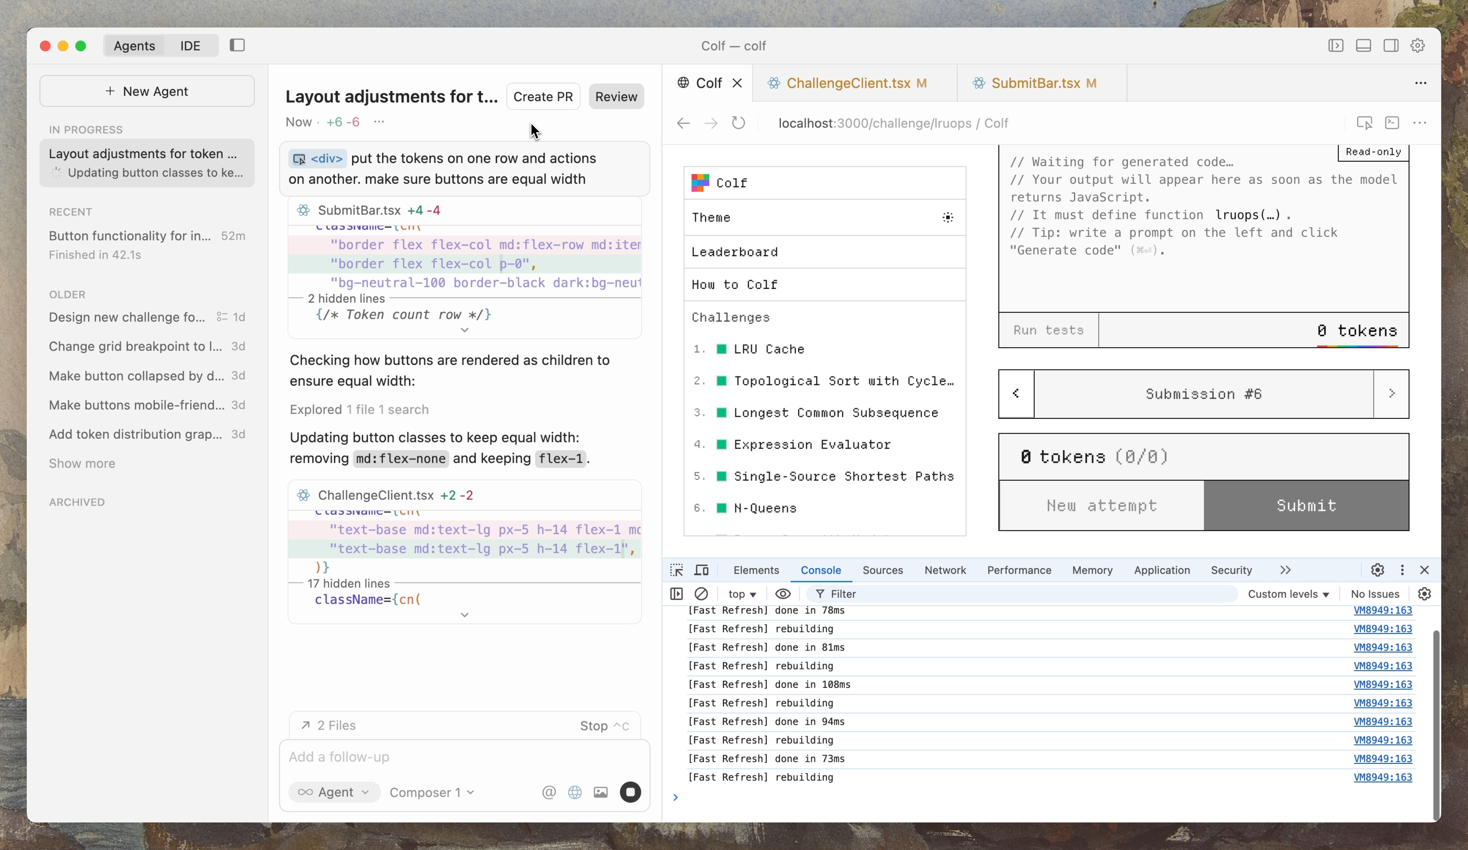The width and height of the screenshot is (1468, 850).
Task: Open the Custom levels dropdown in console
Action: coord(1288,594)
